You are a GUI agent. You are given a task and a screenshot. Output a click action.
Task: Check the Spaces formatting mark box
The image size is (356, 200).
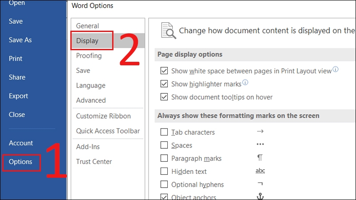click(164, 145)
